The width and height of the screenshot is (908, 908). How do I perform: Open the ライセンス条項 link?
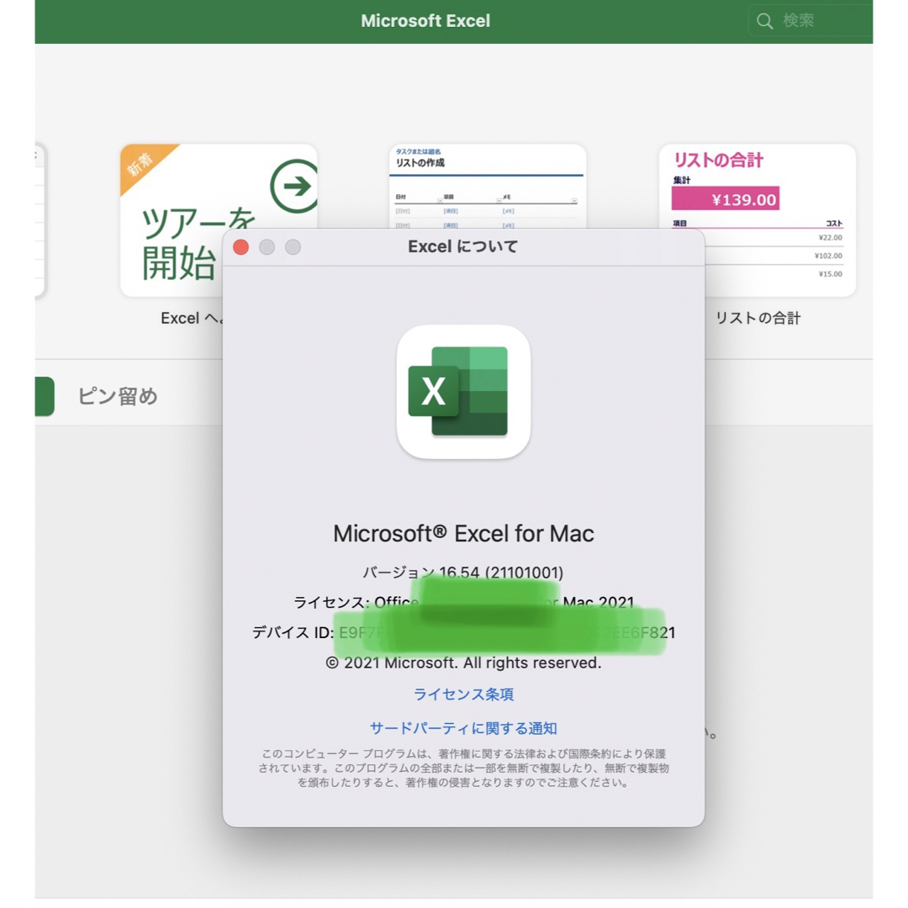click(463, 694)
